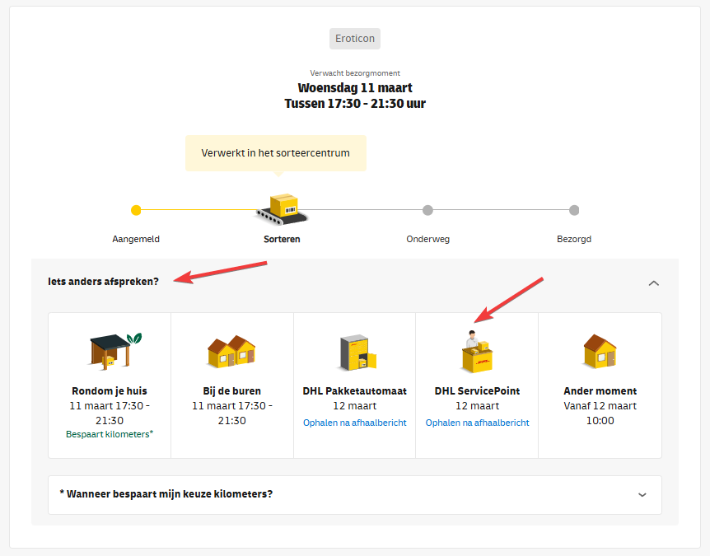Select the Rondom je huis shed icon
Screen dimensions: 710x556
pos(114,352)
